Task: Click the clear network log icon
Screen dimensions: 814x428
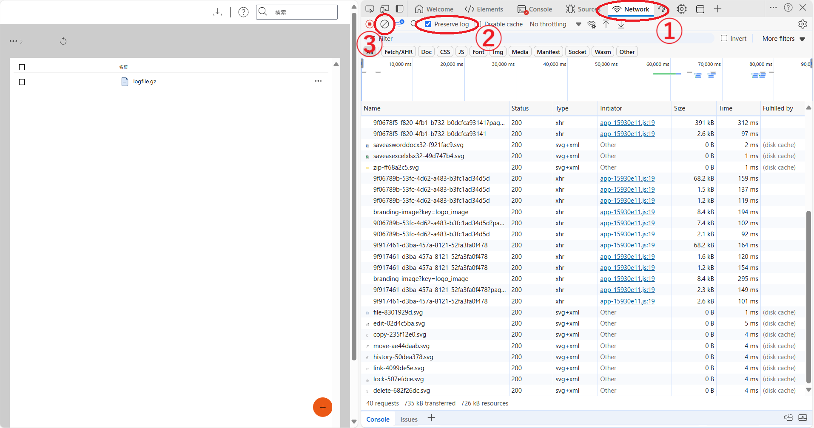Action: pyautogui.click(x=384, y=24)
